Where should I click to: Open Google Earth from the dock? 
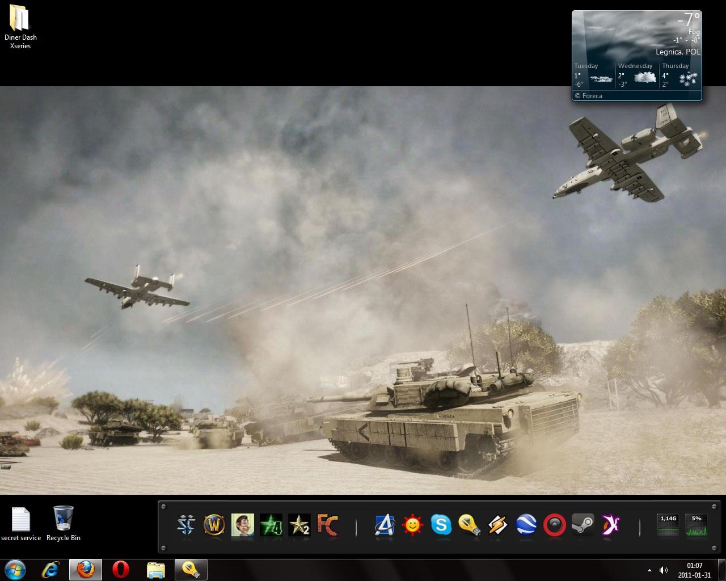pyautogui.click(x=526, y=525)
